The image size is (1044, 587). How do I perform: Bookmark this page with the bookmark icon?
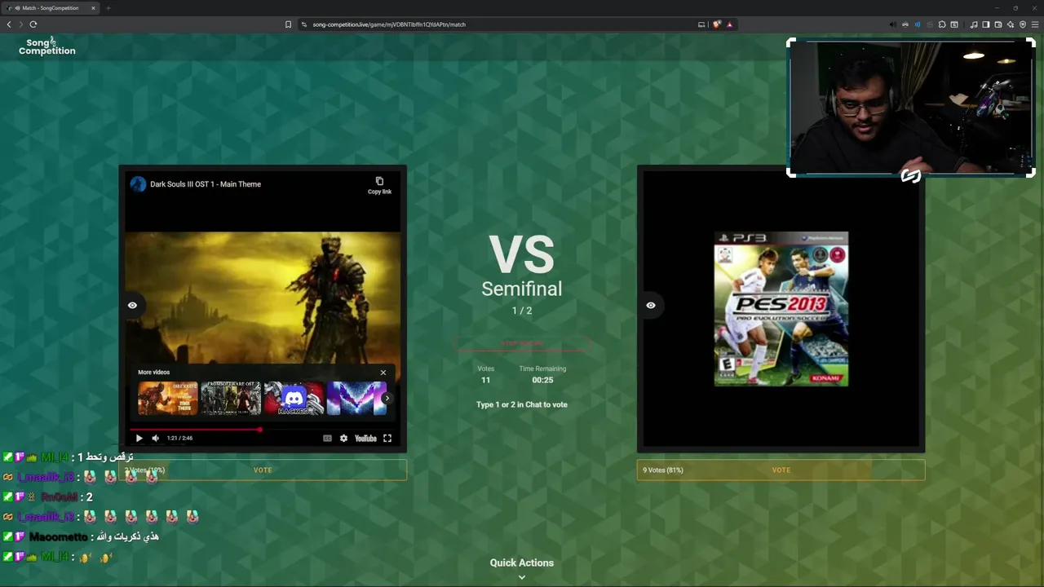point(288,24)
